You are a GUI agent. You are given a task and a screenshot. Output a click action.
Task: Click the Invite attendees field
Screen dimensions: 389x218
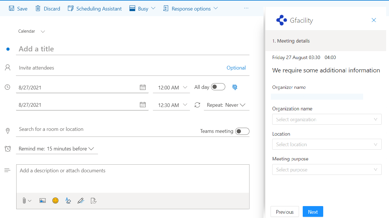point(121,68)
